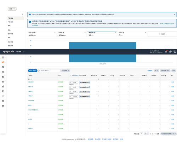Focus the portfolio search field
Screen dimensions: 177x142
click(x=49, y=70)
